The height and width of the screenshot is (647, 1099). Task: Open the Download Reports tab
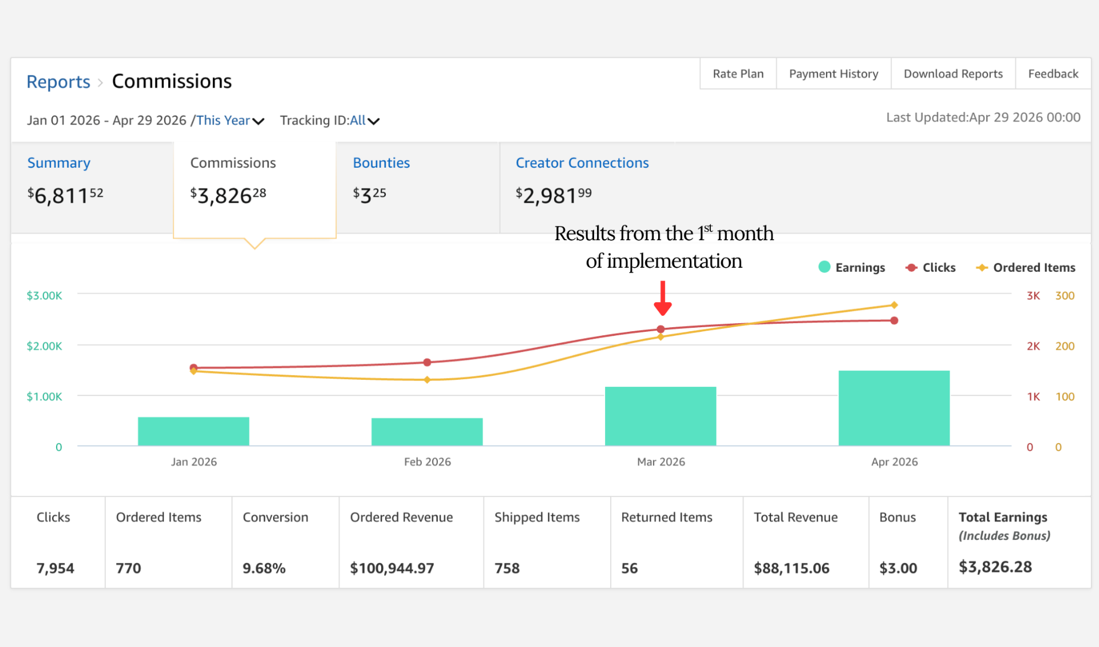pyautogui.click(x=953, y=74)
